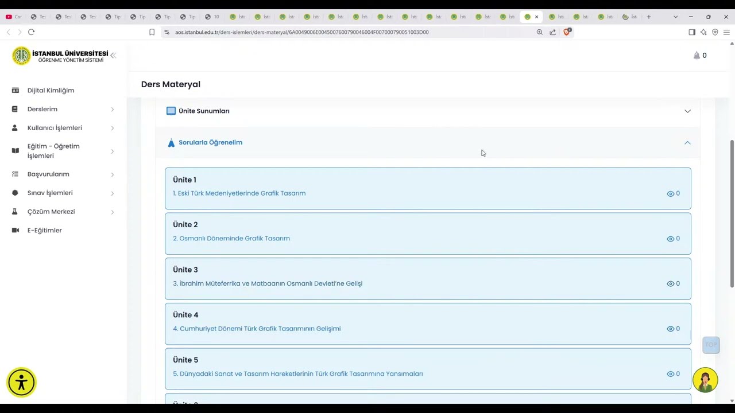This screenshot has width=735, height=413.
Task: Expand Eğitim - Öğretim İşlemleri submenu arrow
Action: click(x=112, y=151)
